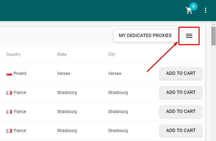Open the three-dot overflow menu
Image resolution: width=216 pixels, height=141 pixels.
click(206, 10)
